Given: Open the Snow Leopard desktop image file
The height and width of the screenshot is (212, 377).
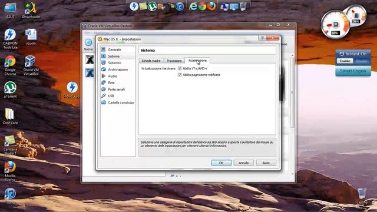Looking at the screenshot, I should [72, 90].
